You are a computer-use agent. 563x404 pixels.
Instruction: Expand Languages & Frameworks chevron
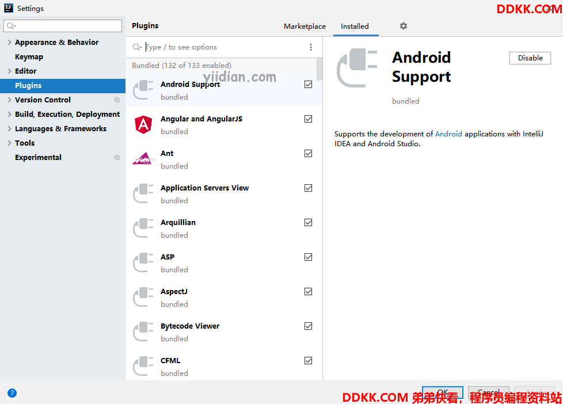pyautogui.click(x=9, y=128)
